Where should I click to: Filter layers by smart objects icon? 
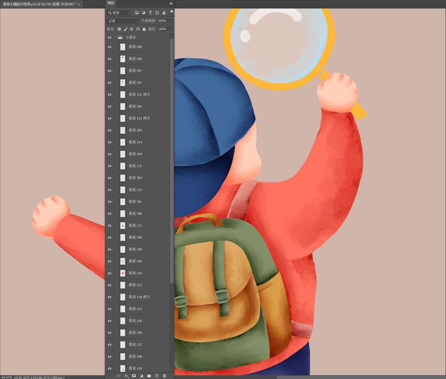[164, 13]
